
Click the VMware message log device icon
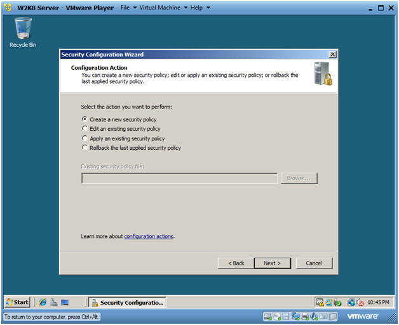point(323,317)
